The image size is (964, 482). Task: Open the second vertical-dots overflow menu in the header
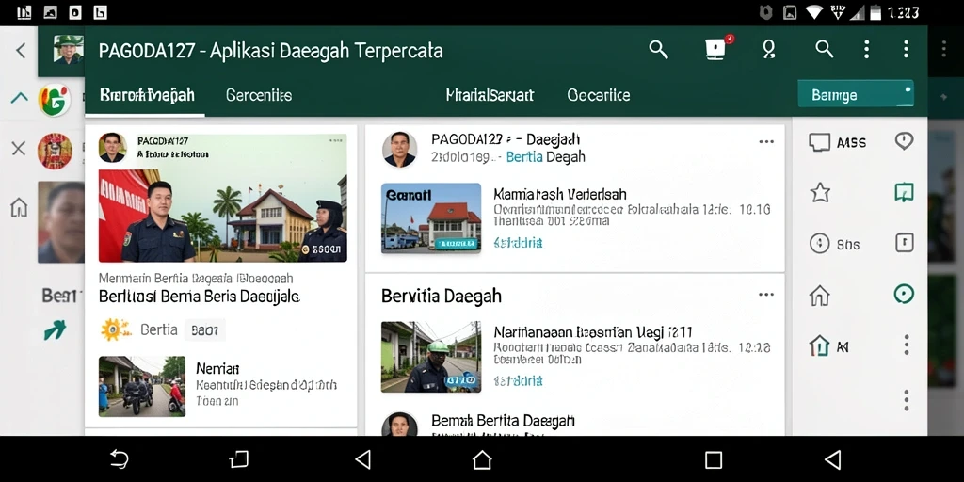tap(906, 49)
